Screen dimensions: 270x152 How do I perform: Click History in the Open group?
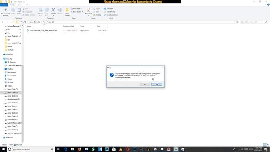[x=97, y=15]
